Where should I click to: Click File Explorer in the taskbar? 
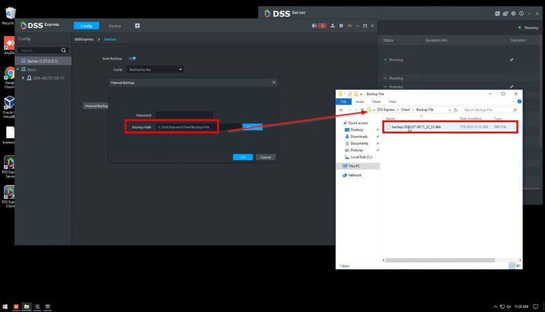tap(27, 307)
